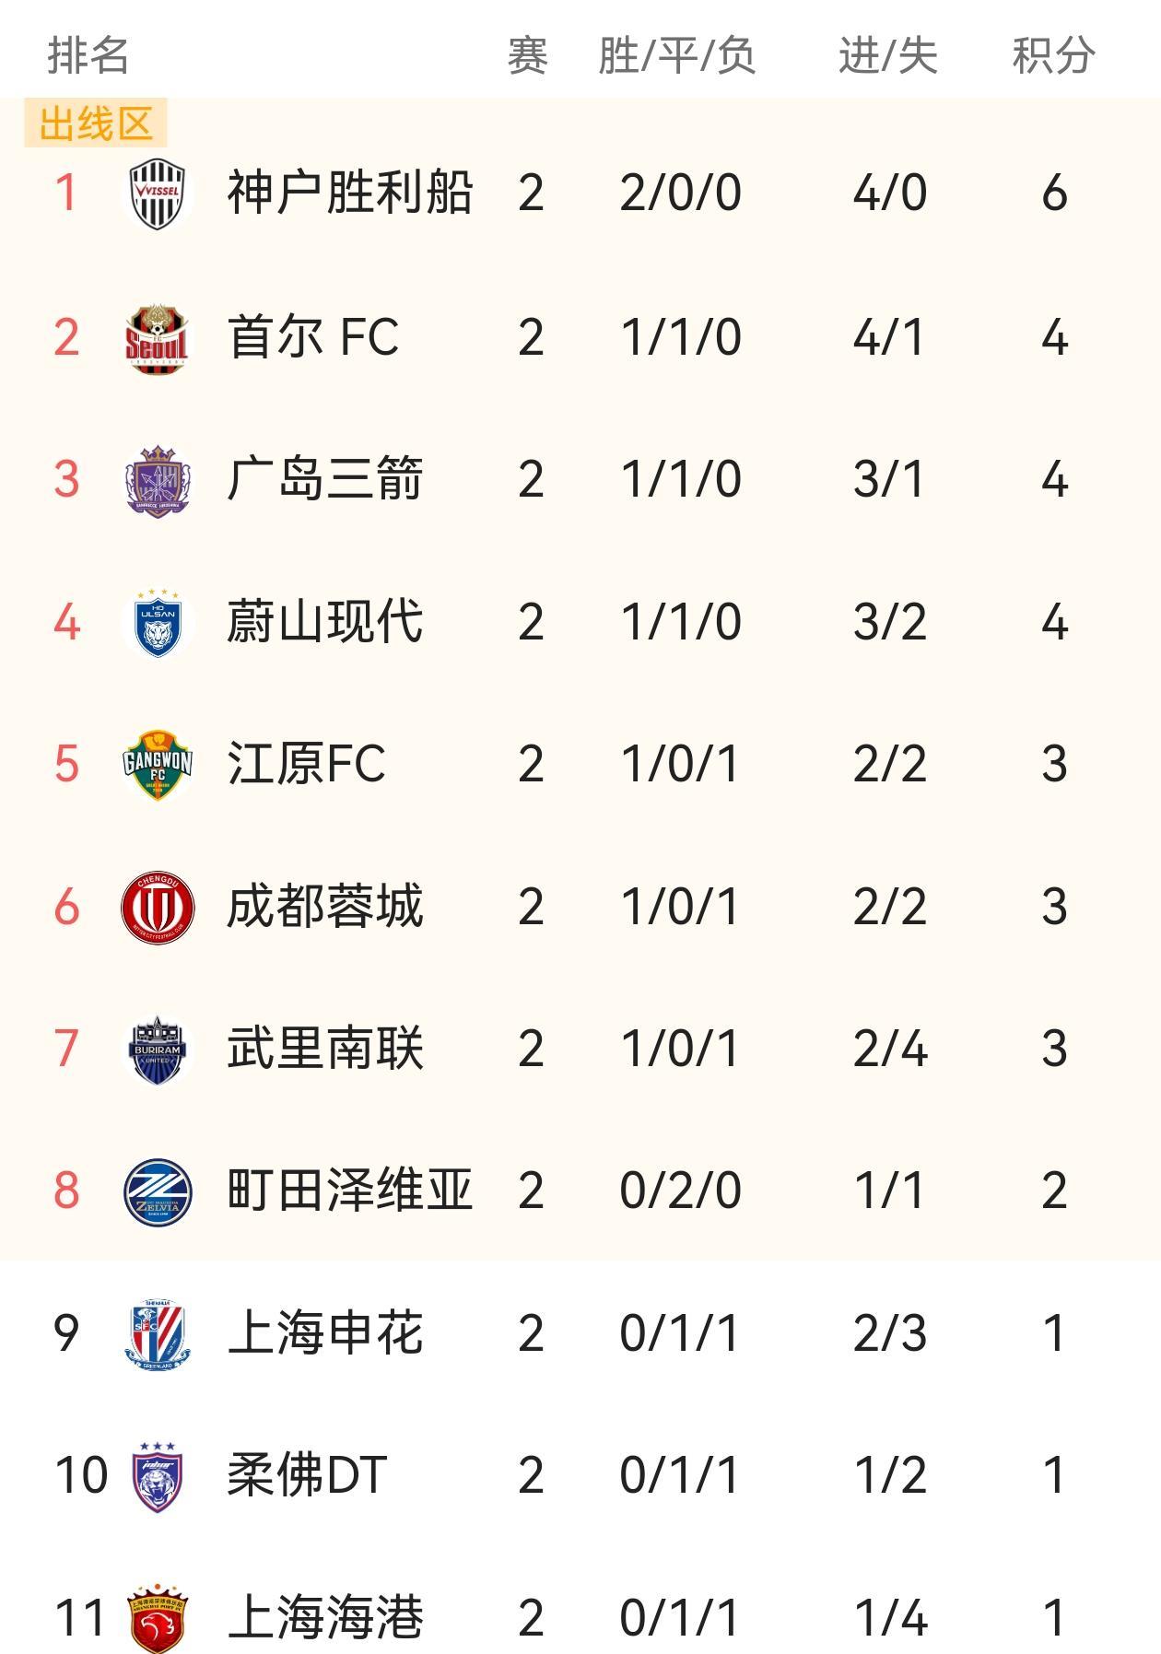
Task: Click the Shanghai Shenhua shield logo
Action: [x=158, y=1333]
